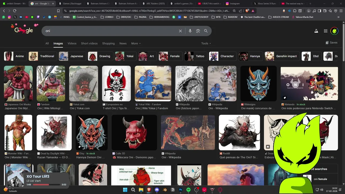Image resolution: width=345 pixels, height=194 pixels.
Task: Open the Google account avatar
Action: coord(334,31)
